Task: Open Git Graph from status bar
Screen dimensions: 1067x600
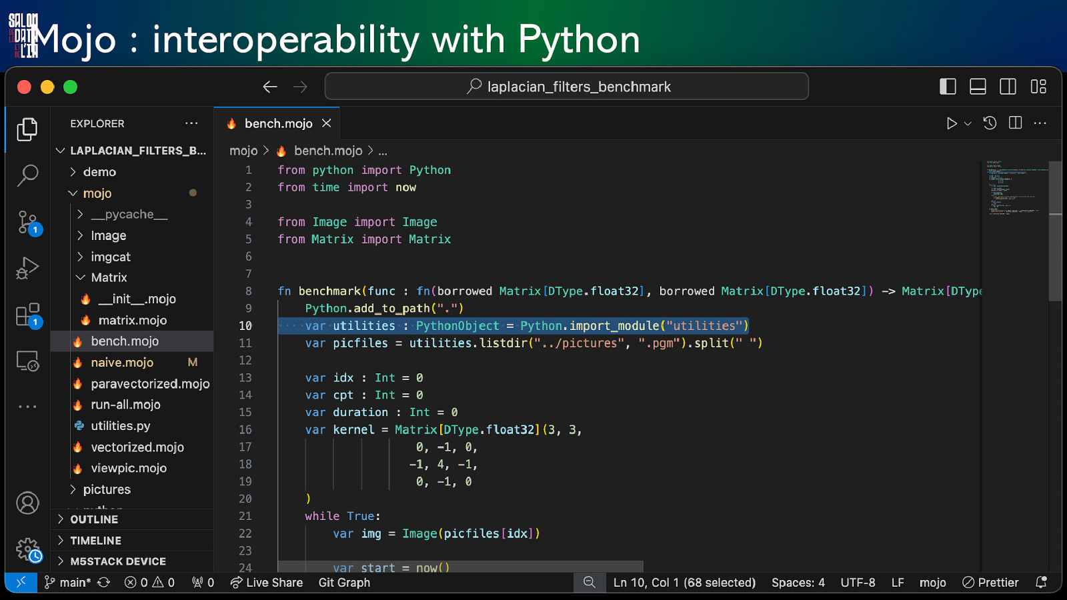Action: point(344,582)
